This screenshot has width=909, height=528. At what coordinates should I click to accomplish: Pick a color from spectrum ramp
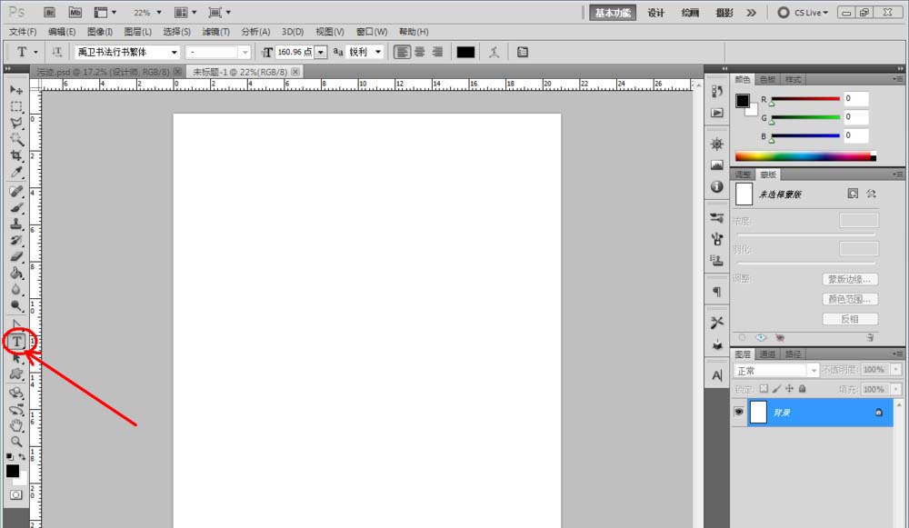pyautogui.click(x=805, y=156)
